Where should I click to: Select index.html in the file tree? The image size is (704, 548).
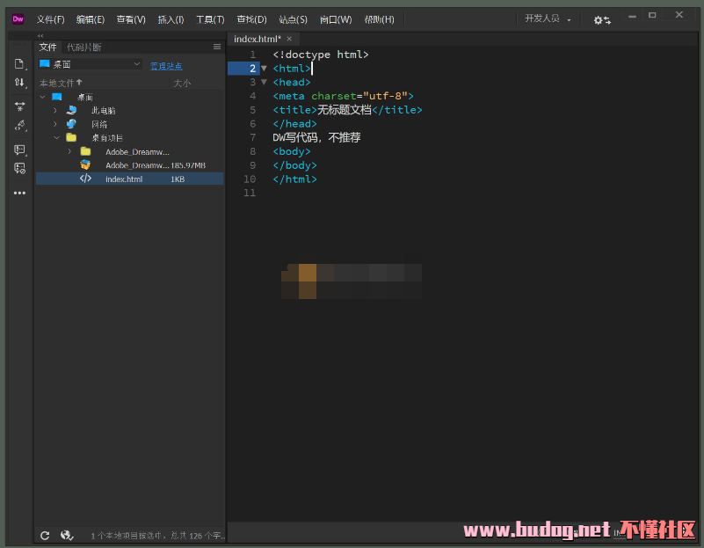click(123, 179)
